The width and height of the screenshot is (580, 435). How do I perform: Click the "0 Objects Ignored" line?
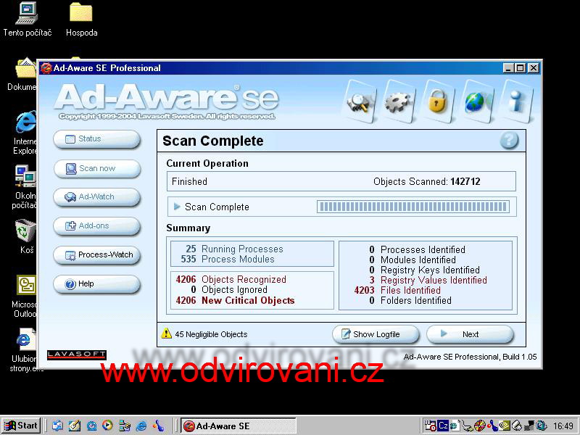pyautogui.click(x=229, y=289)
